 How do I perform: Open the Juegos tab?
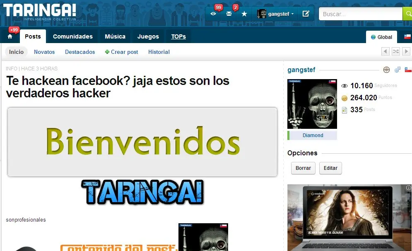pyautogui.click(x=148, y=36)
